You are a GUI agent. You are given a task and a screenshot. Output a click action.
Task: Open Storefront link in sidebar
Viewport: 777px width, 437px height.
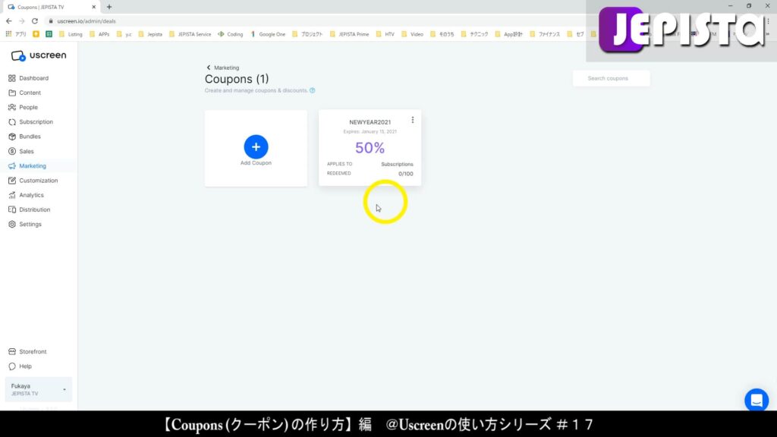point(33,352)
